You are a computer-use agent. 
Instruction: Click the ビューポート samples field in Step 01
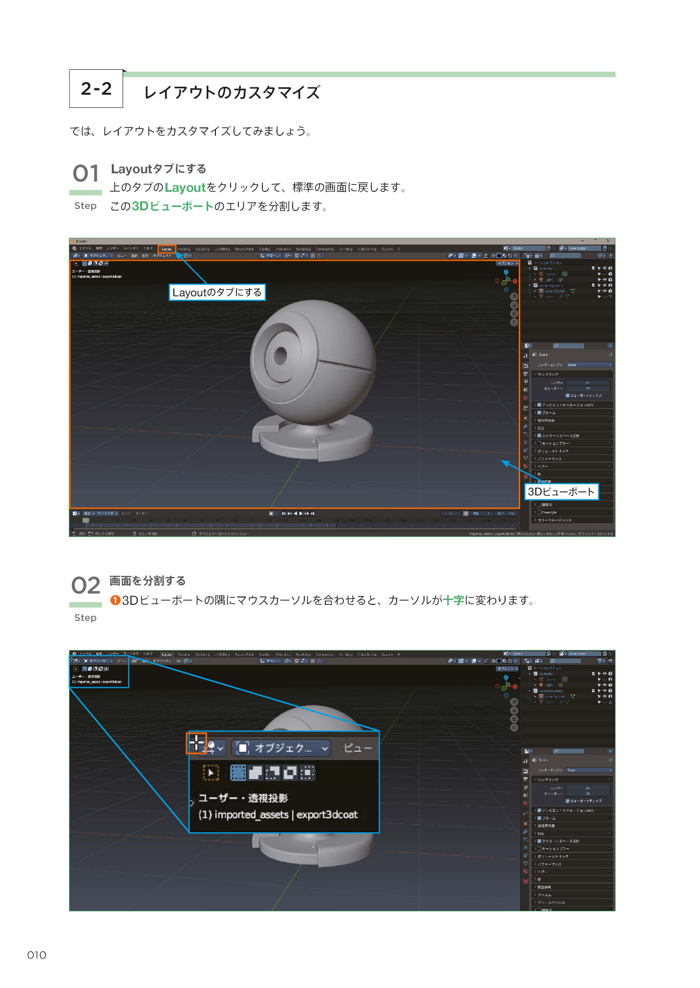click(x=588, y=388)
